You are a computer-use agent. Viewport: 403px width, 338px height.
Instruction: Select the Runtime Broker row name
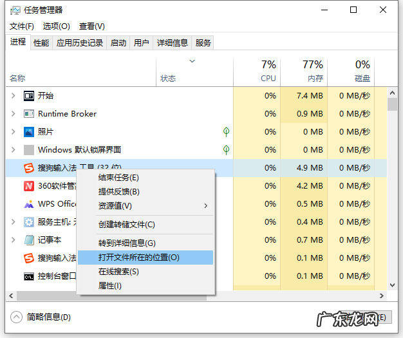68,114
